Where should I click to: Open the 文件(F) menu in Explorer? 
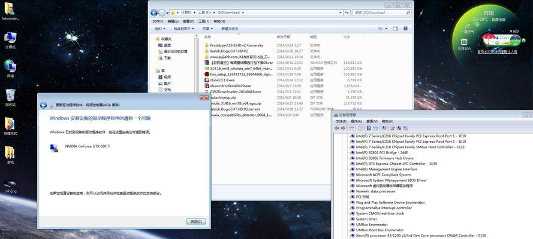(158, 21)
